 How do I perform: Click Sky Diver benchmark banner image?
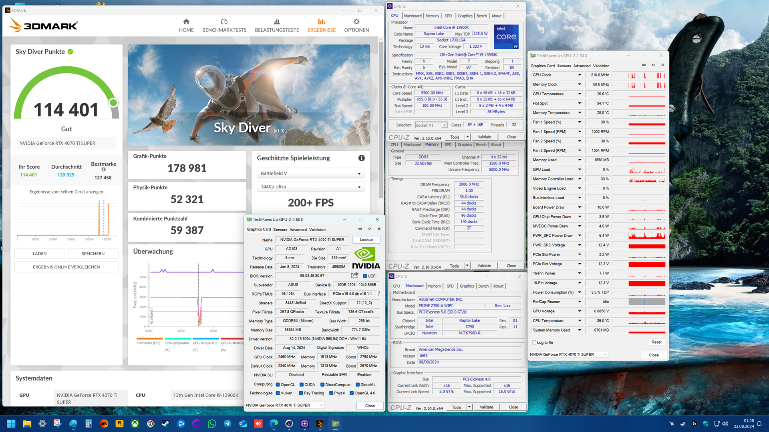[x=249, y=95]
